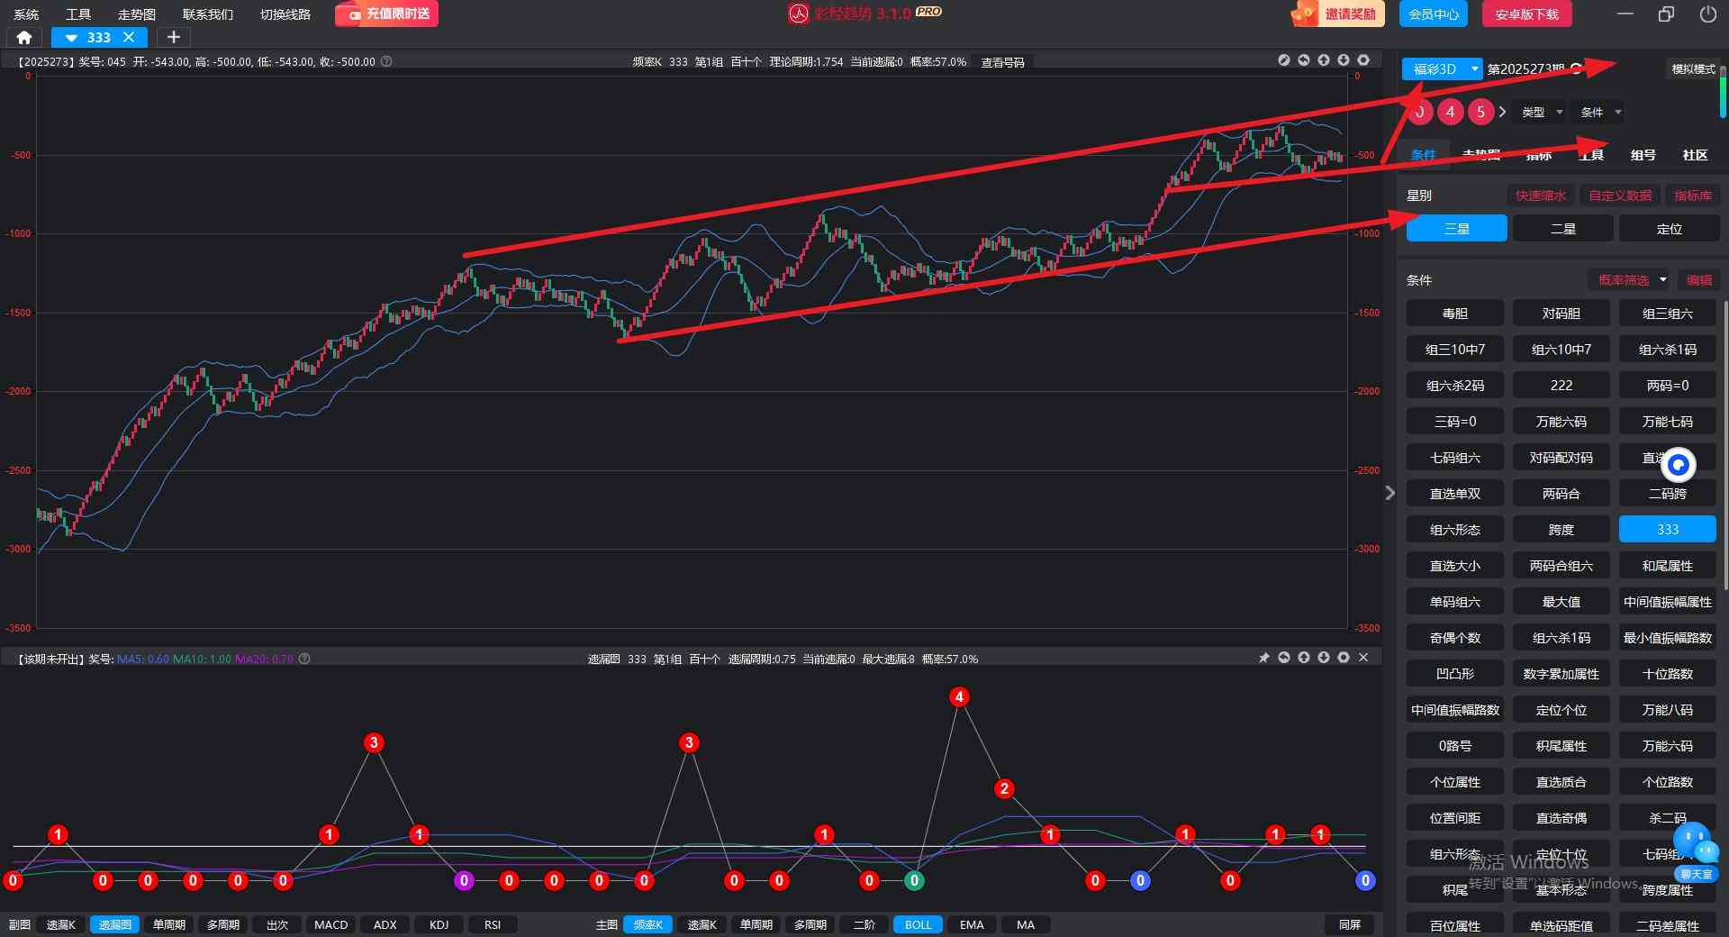1729x937 pixels.
Task: Toggle 同屏 same-screen mode
Action: 1349,924
